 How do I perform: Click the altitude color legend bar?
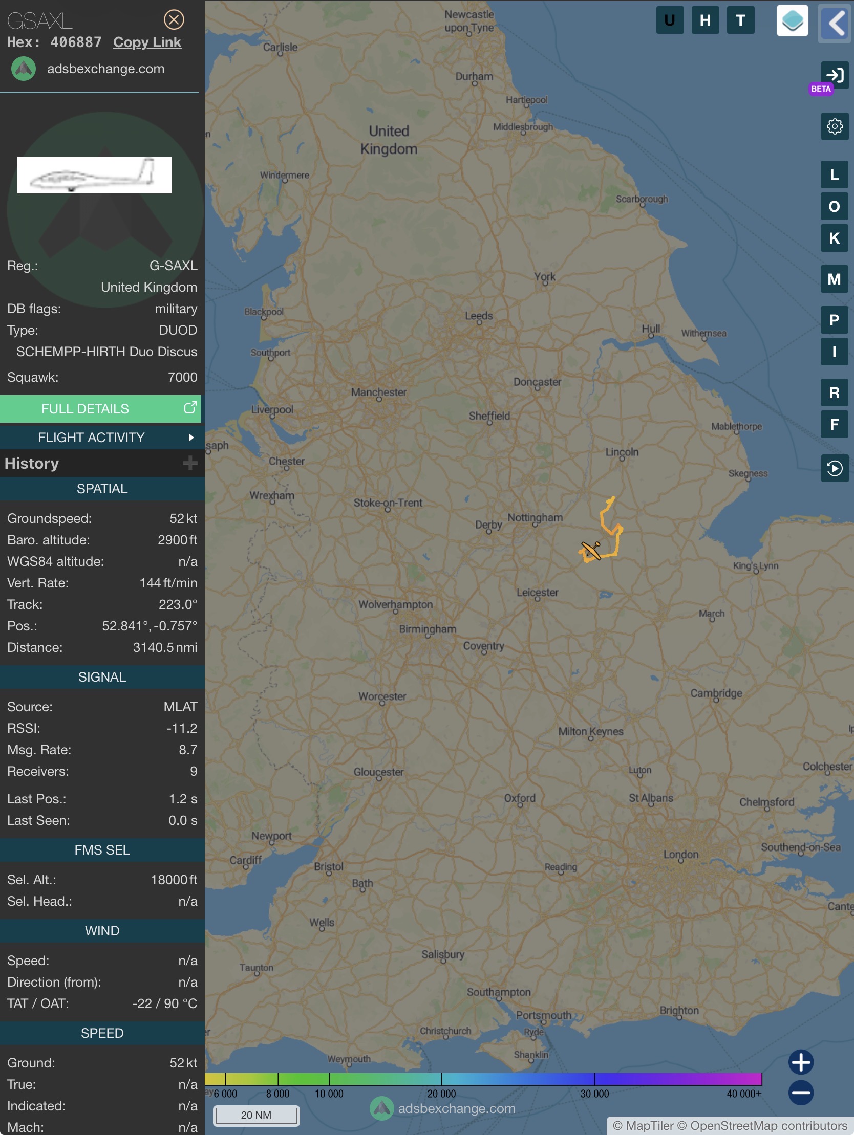pos(483,1078)
